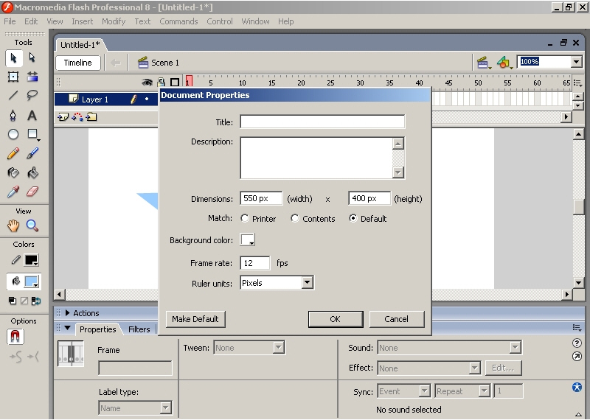Click the Add Motion Guide icon

point(77,117)
